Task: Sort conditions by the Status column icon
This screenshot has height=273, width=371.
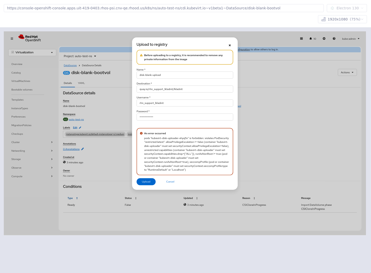Action: [136, 198]
